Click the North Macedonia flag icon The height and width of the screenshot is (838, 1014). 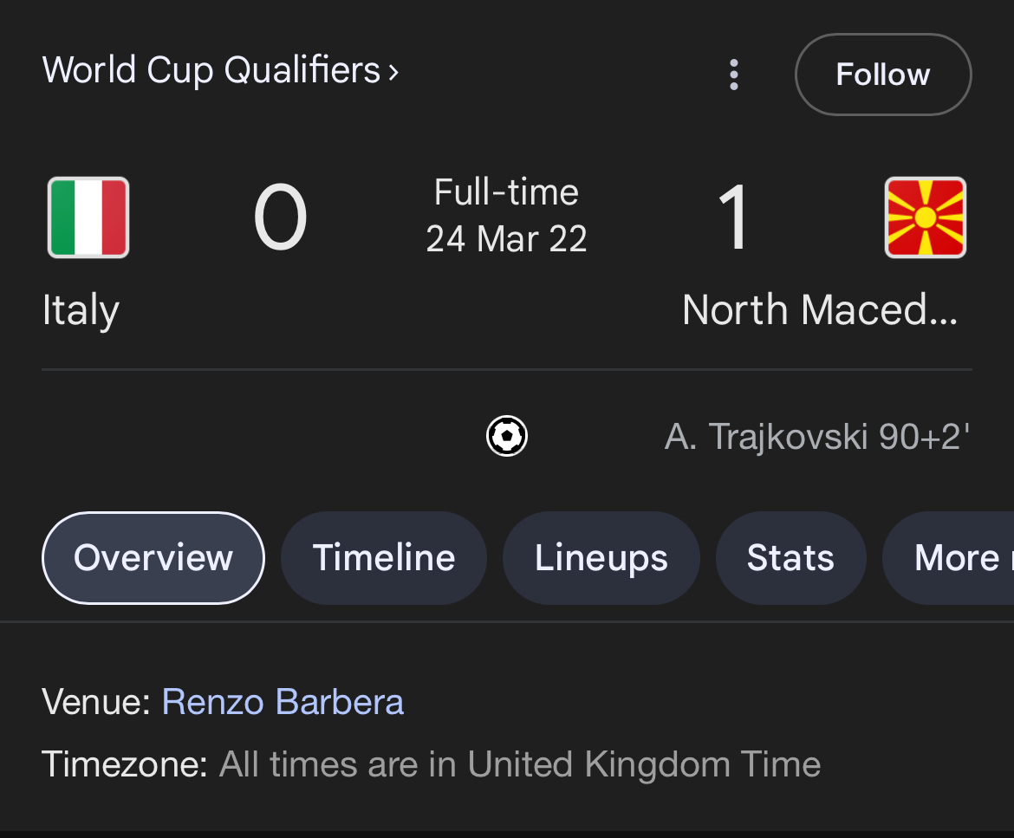tap(925, 218)
